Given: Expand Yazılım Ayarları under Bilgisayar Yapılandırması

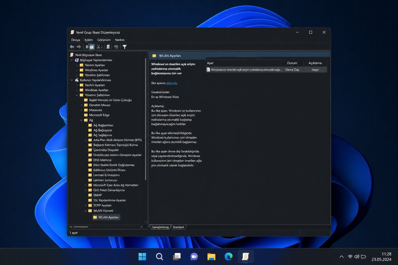Looking at the screenshot, I should coord(77,65).
